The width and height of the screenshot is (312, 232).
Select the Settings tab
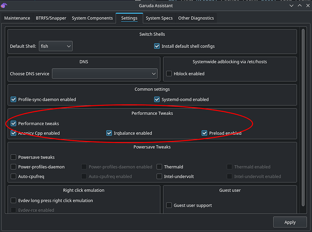tap(130, 18)
